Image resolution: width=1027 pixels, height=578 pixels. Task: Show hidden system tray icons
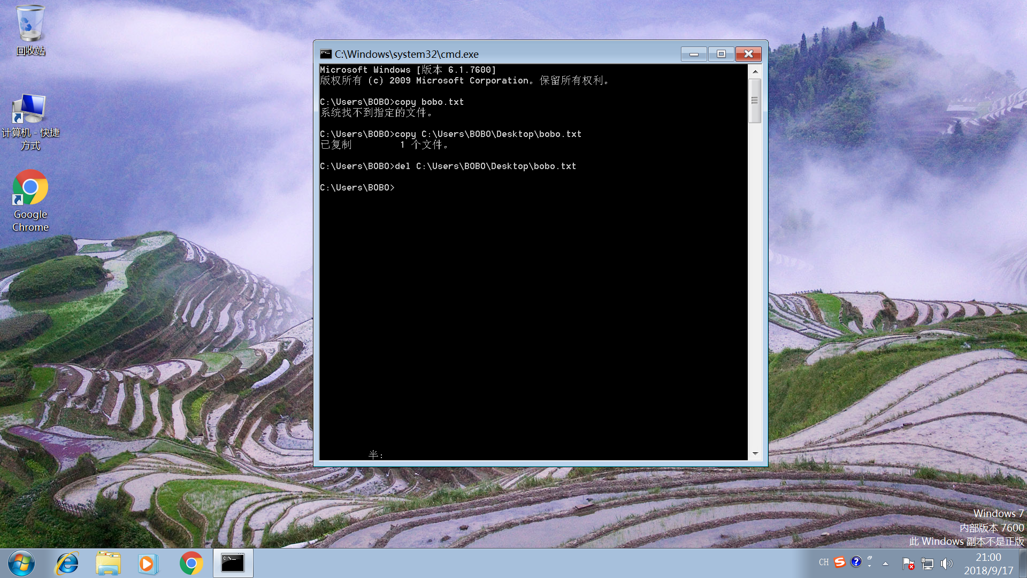click(885, 563)
